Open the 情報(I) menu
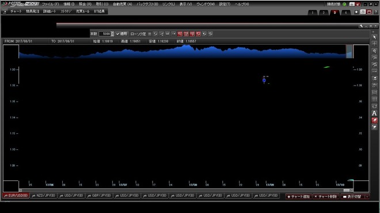380x213 pixels. tap(69, 4)
